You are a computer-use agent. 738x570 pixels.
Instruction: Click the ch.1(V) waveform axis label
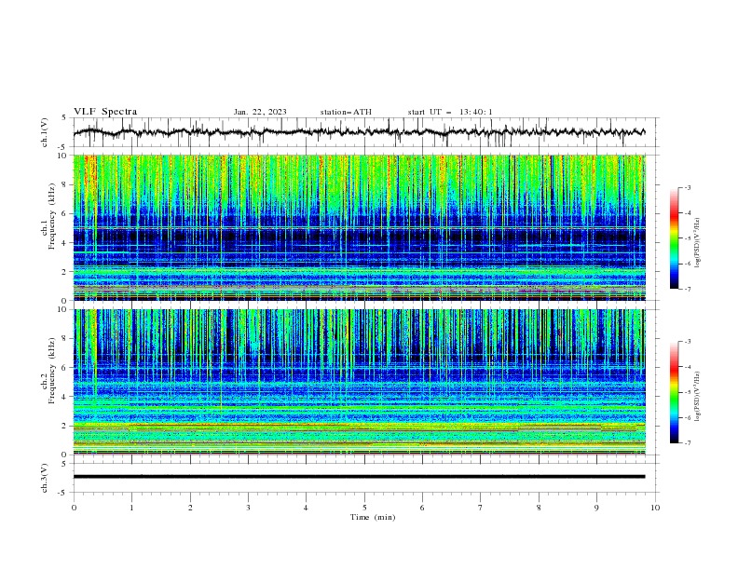tap(45, 132)
